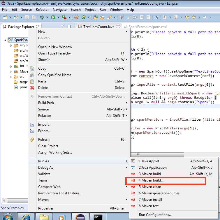Open dropdown arrow next to Run button
This screenshot has height=220, width=220.
58,17
